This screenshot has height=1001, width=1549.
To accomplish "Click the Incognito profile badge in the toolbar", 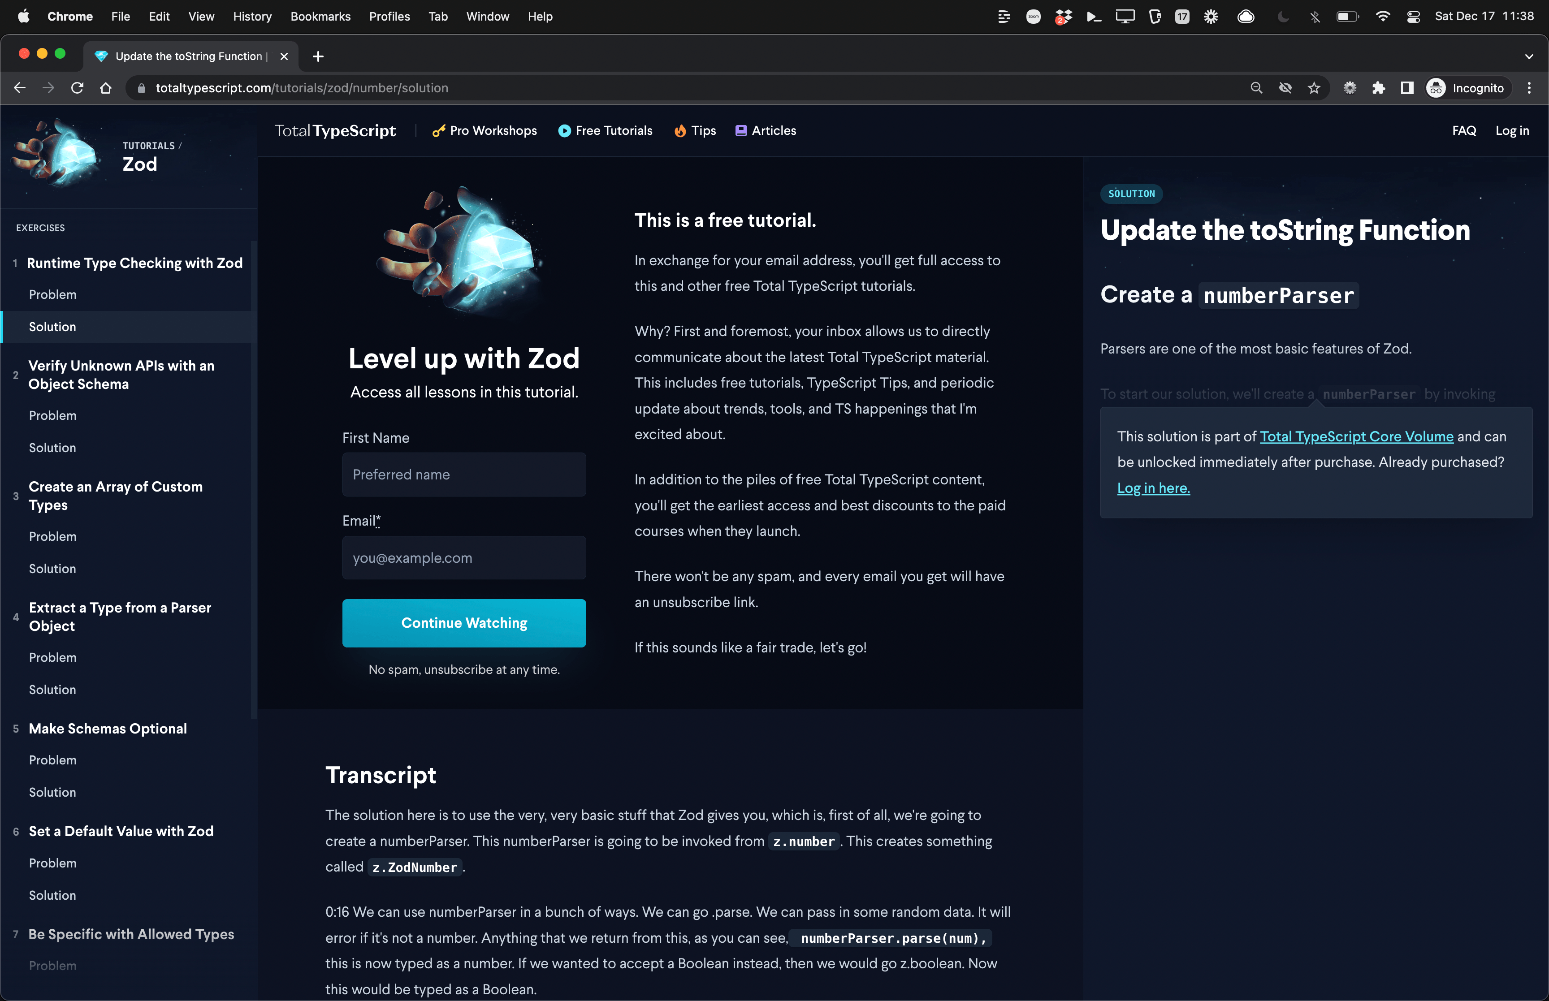I will pyautogui.click(x=1467, y=88).
